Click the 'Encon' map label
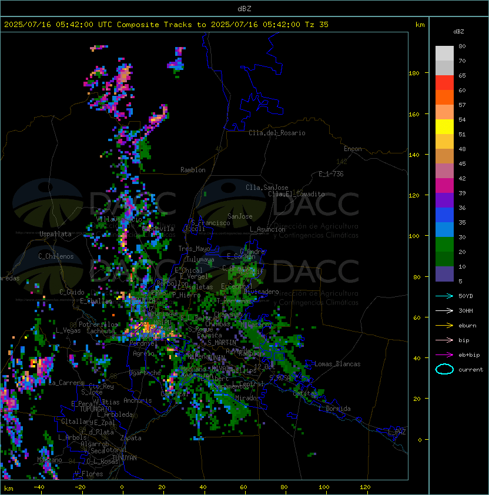This screenshot has width=489, height=495. (353, 149)
